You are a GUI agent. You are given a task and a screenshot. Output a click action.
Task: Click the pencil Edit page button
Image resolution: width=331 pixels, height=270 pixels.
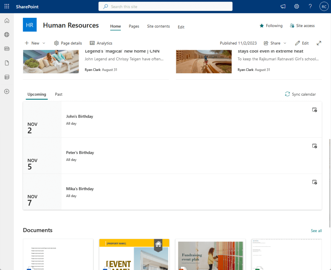302,43
